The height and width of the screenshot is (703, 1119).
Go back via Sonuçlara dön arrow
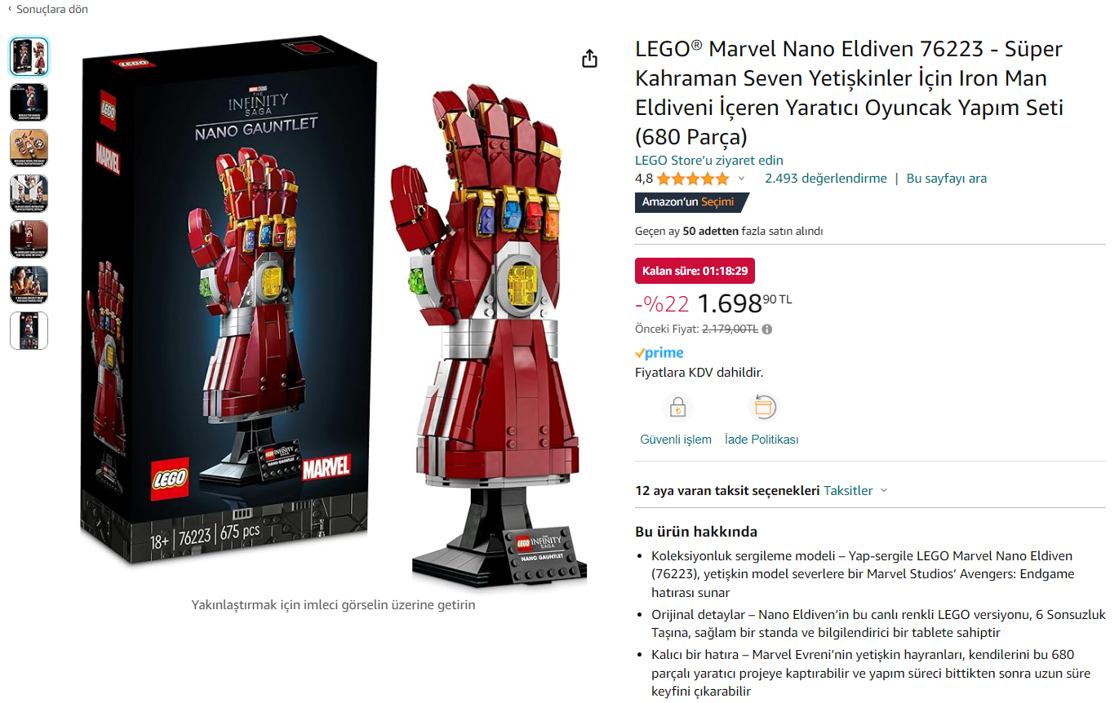click(x=10, y=10)
